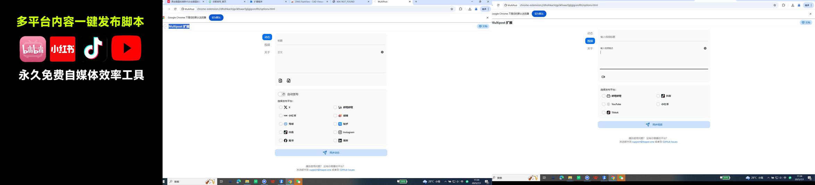Check the 雪球 platform checkbox

[281, 124]
